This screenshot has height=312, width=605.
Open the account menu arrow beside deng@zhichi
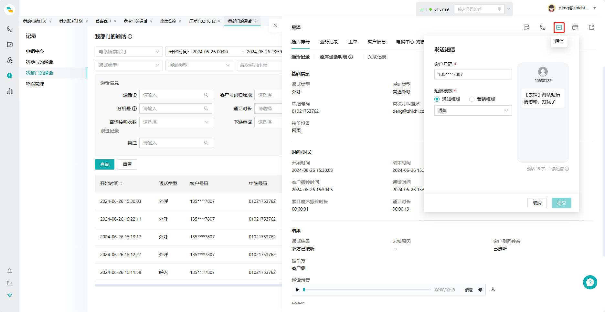pyautogui.click(x=595, y=8)
